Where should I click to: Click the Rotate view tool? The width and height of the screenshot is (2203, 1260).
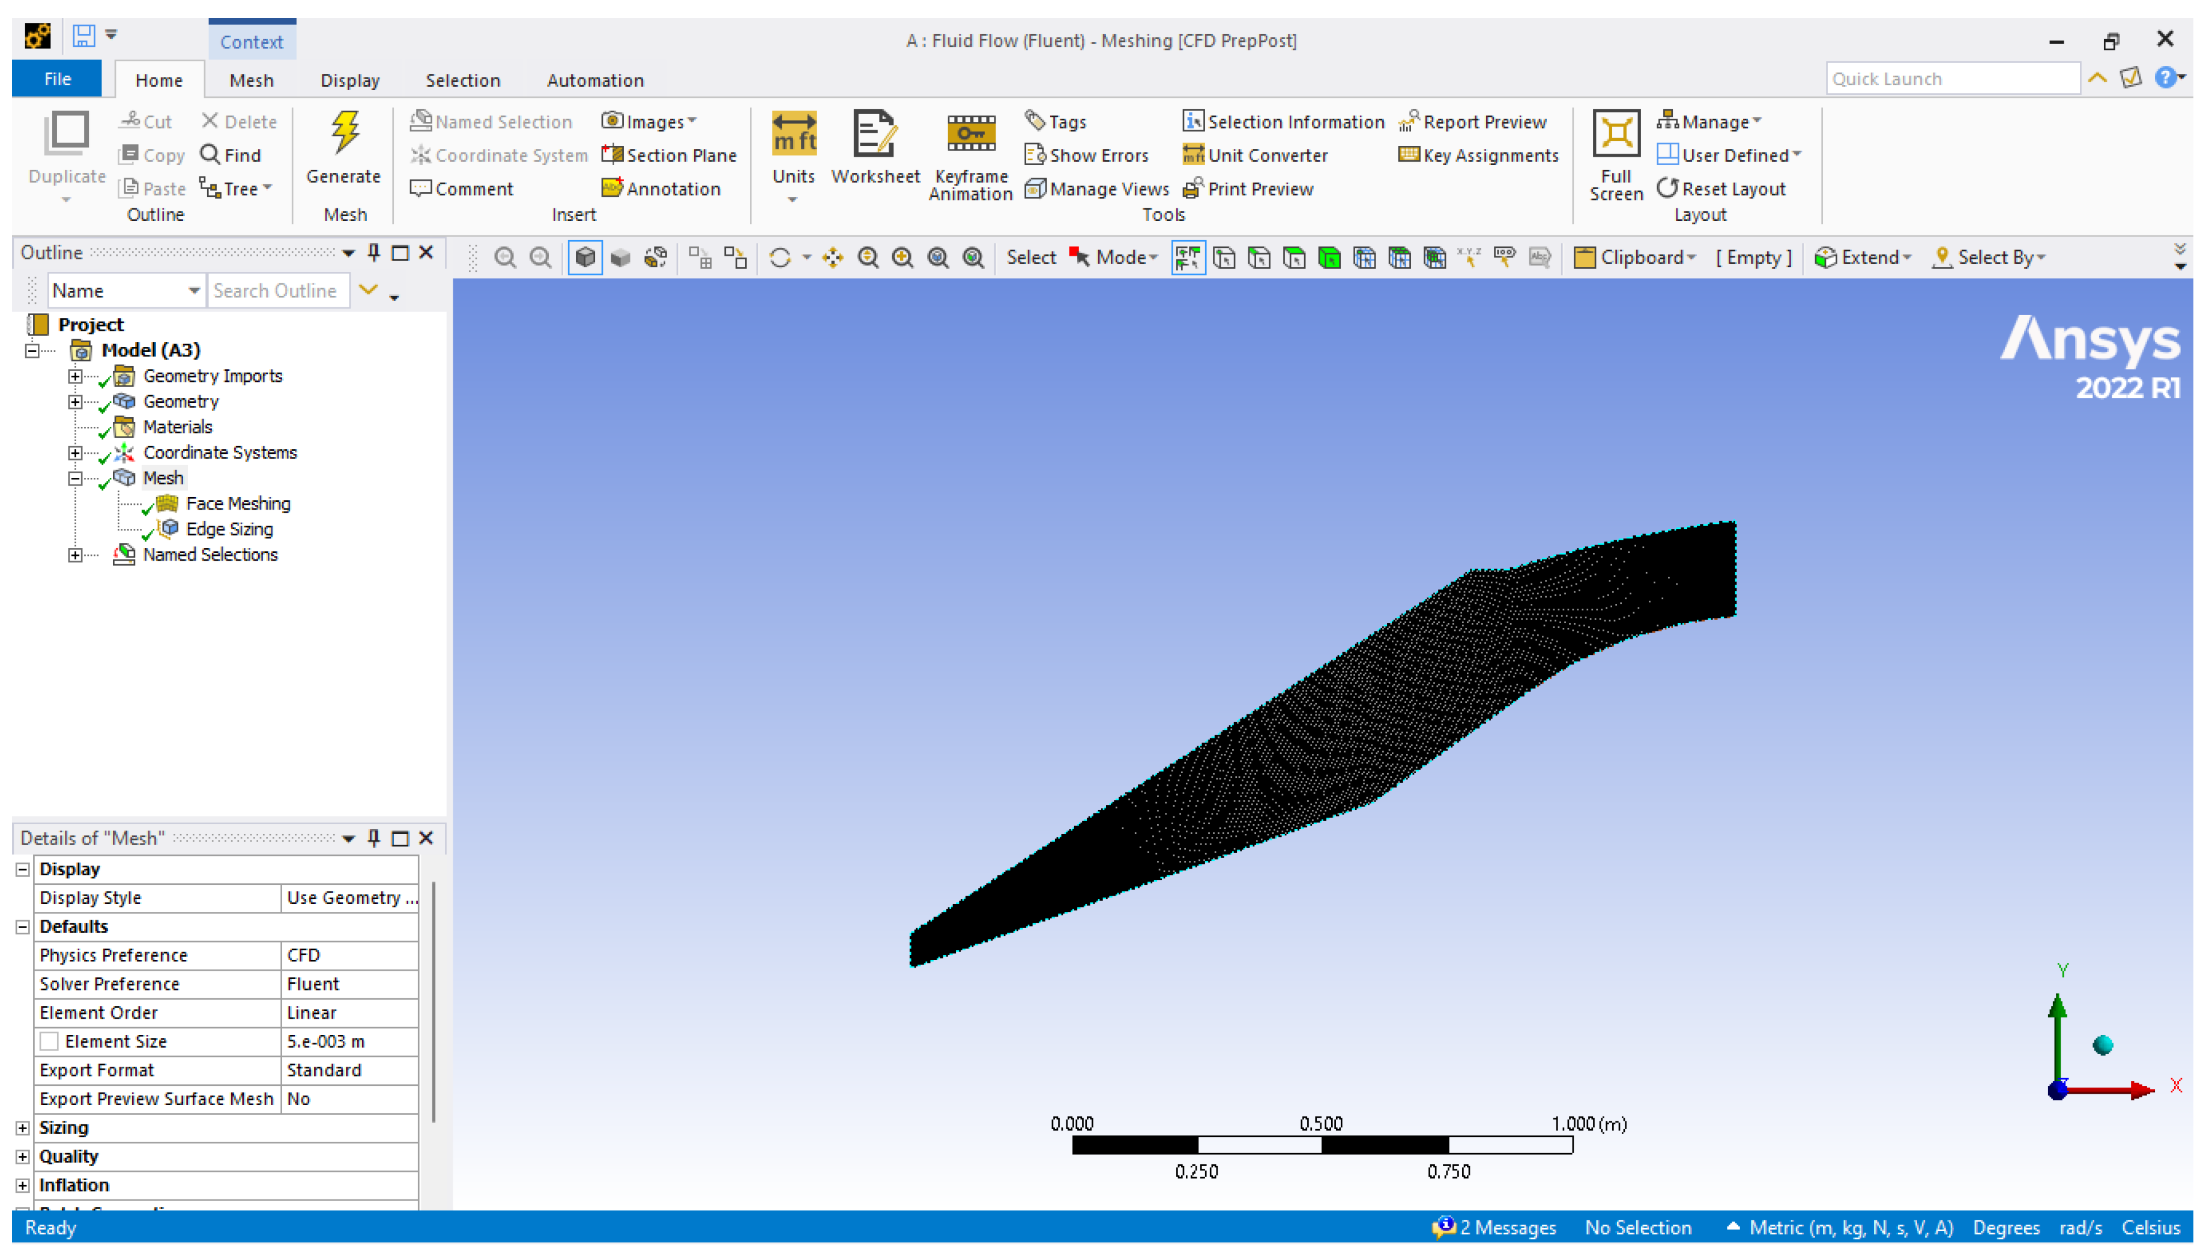click(x=780, y=257)
